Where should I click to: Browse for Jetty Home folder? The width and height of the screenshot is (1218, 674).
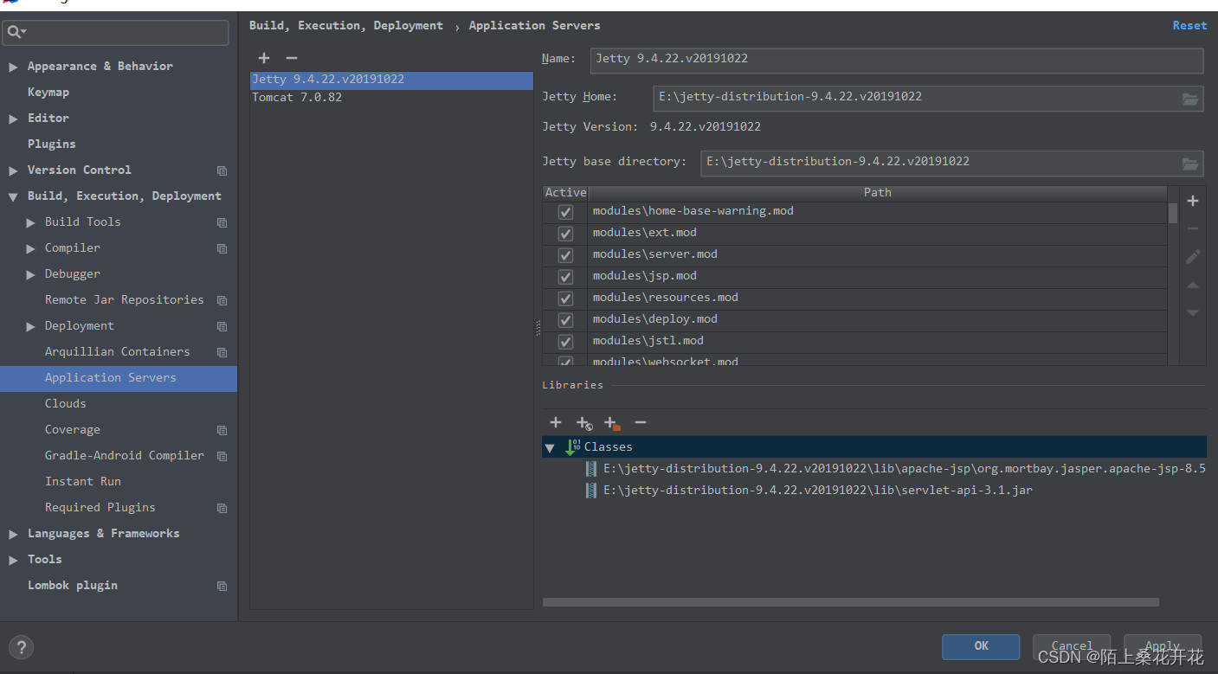click(x=1190, y=99)
